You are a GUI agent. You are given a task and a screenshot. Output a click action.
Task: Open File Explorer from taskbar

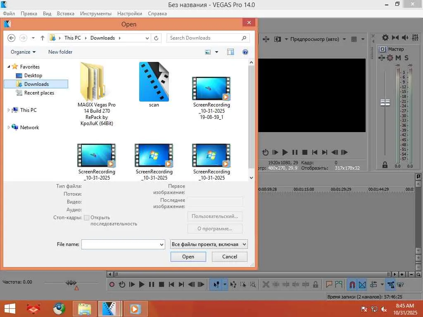point(85,309)
